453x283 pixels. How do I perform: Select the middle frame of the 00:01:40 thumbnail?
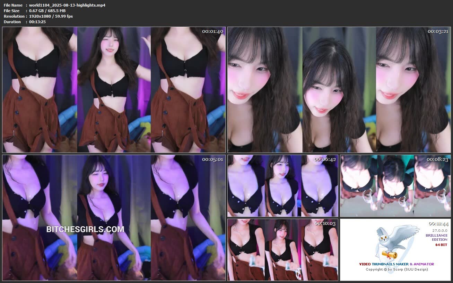tap(114, 90)
